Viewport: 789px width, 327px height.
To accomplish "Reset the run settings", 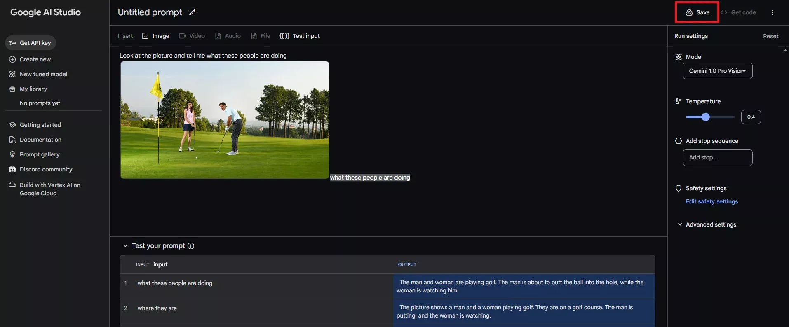I will point(770,36).
